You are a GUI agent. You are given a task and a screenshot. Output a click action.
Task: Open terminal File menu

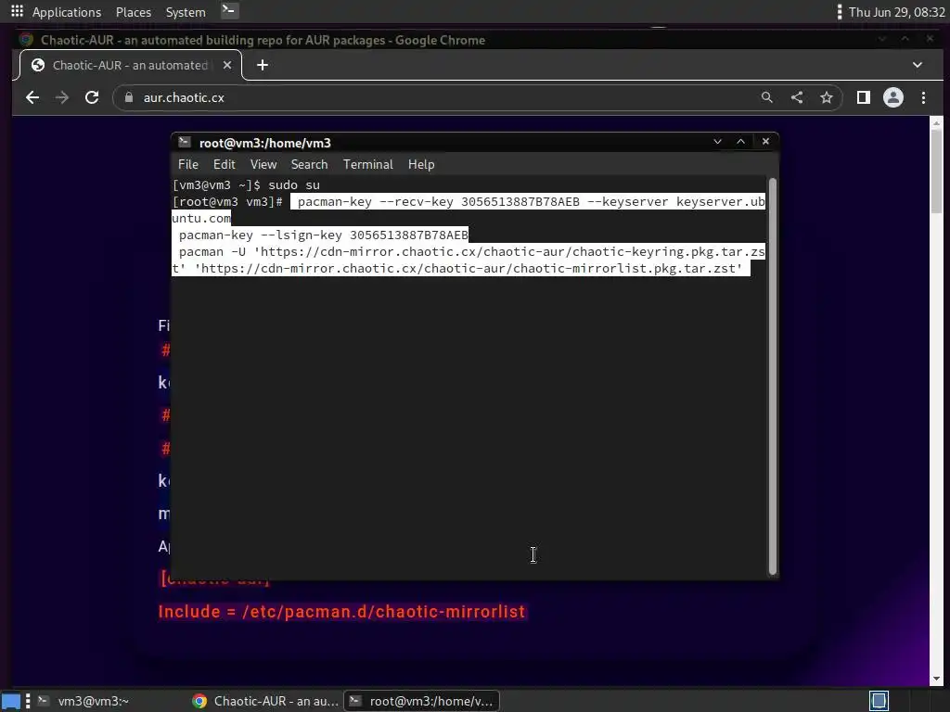tap(187, 164)
